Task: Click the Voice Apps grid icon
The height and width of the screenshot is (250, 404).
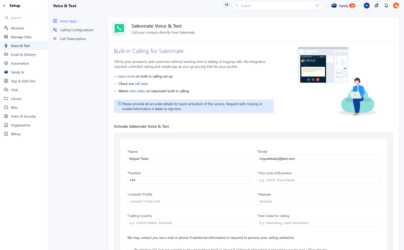Action: tap(55, 21)
